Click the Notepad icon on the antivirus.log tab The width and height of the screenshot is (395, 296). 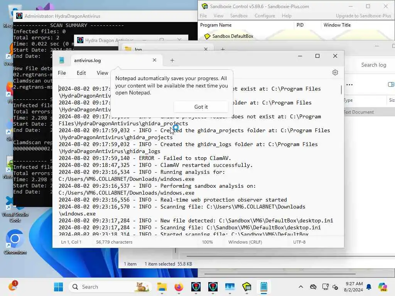click(62, 60)
